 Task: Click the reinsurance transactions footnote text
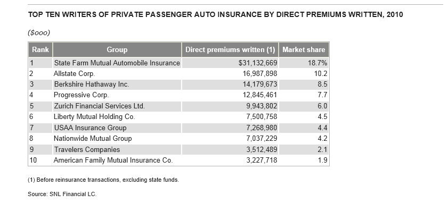click(103, 180)
